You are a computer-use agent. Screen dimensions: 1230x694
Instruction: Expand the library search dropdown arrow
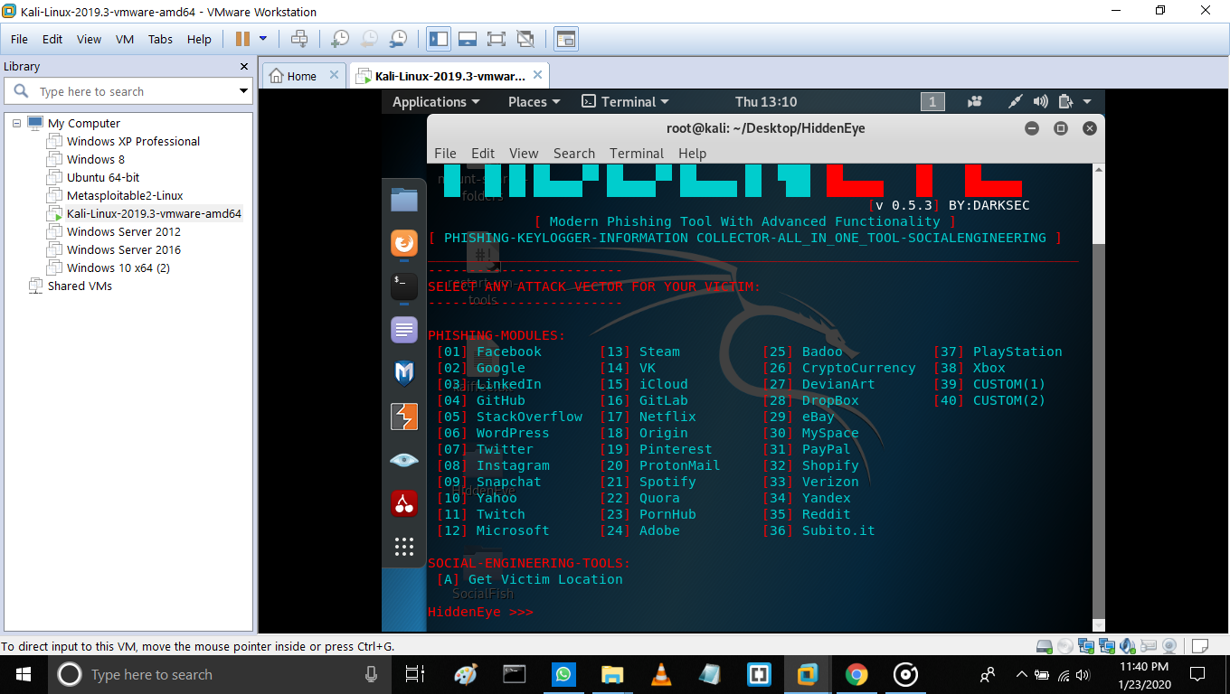pyautogui.click(x=243, y=91)
